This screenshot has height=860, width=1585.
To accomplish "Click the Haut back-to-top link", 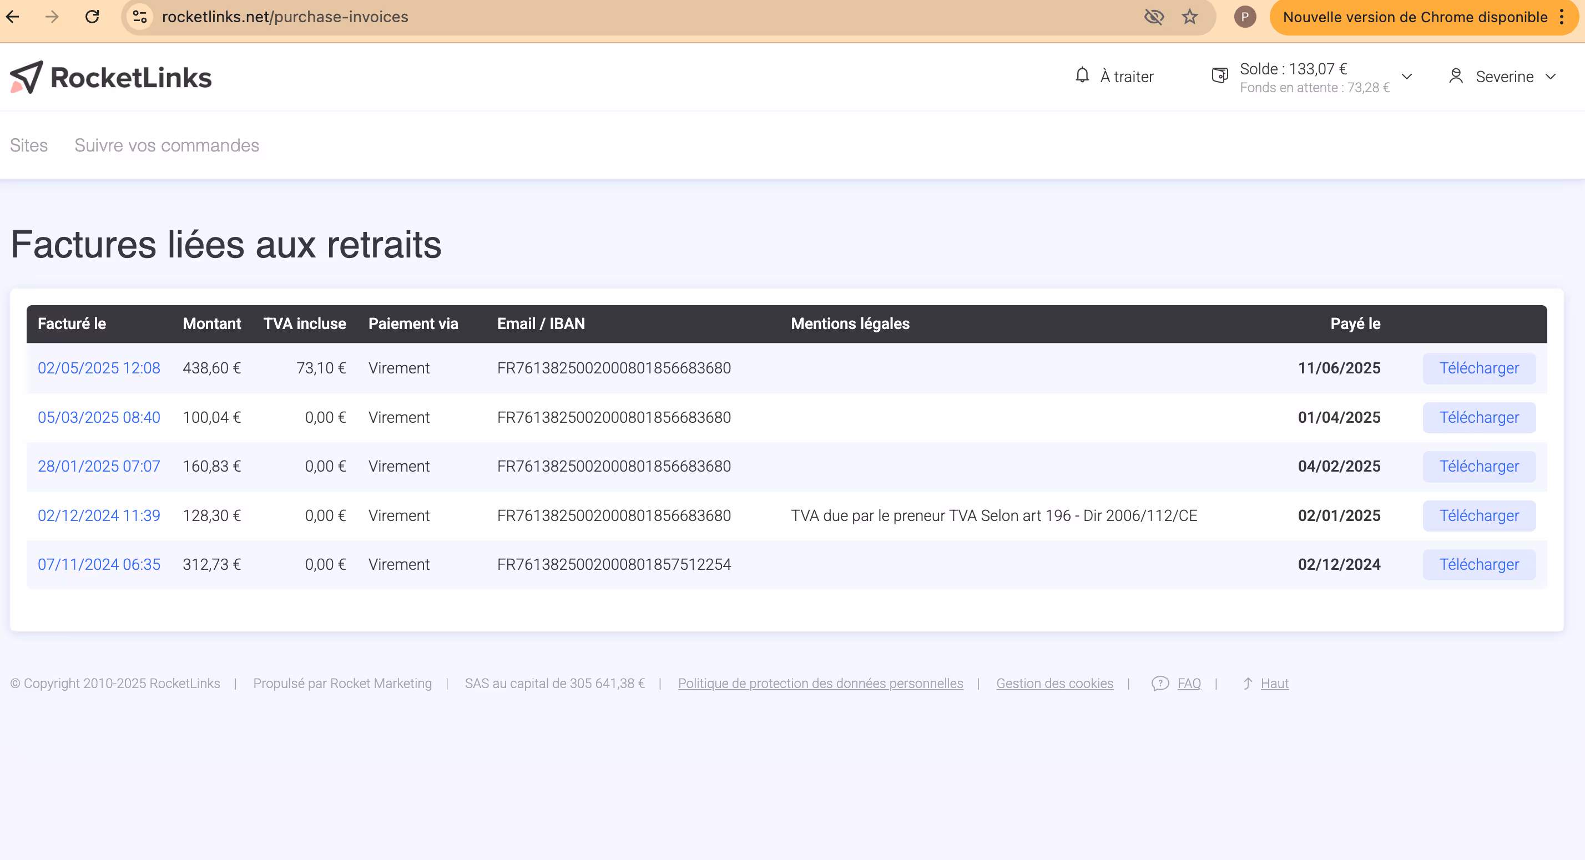I will click(x=1274, y=684).
